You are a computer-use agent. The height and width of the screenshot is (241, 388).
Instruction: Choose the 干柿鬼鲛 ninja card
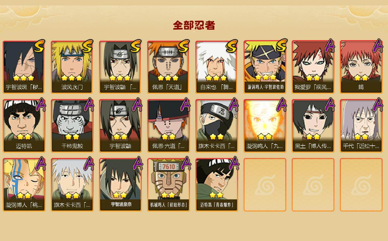[x=72, y=126]
